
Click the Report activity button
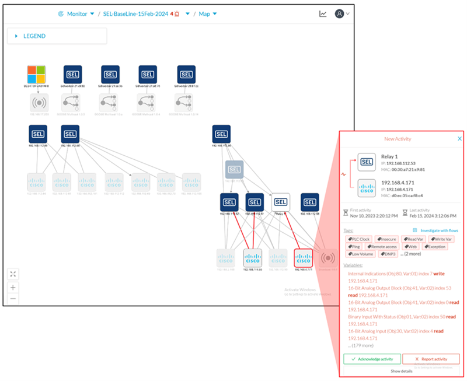[431, 359]
